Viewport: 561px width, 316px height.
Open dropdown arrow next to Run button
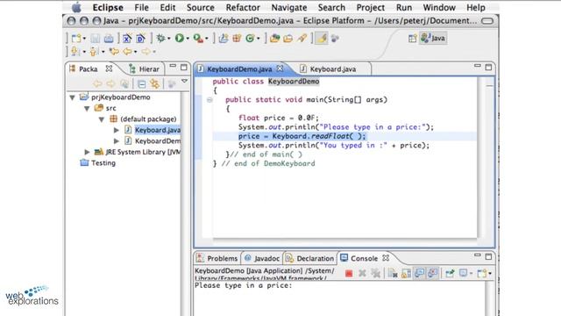pyautogui.click(x=188, y=39)
